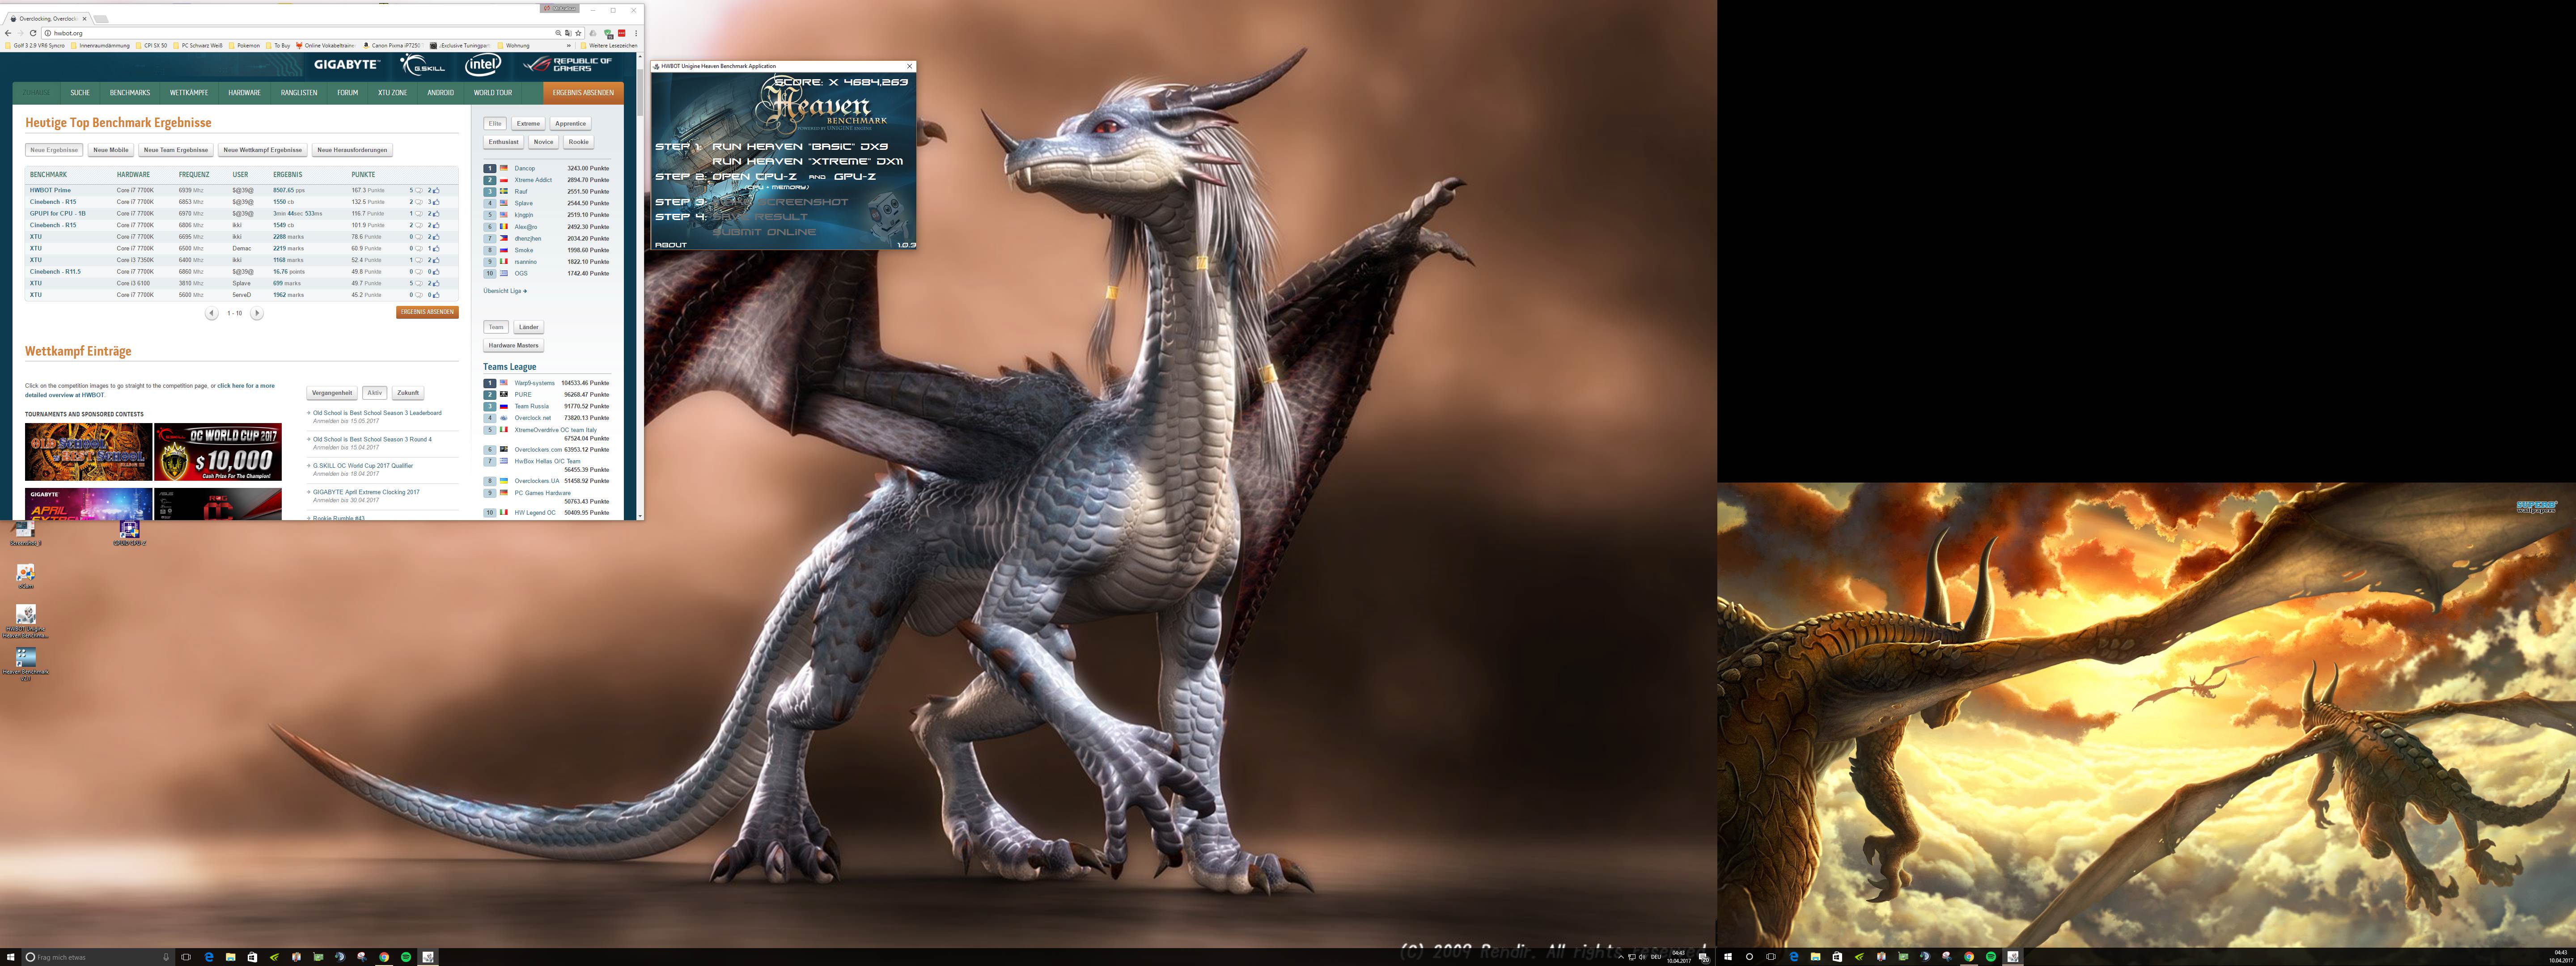Viewport: 2576px width, 966px height.
Task: Bookmark this page with the star icon
Action: (578, 33)
